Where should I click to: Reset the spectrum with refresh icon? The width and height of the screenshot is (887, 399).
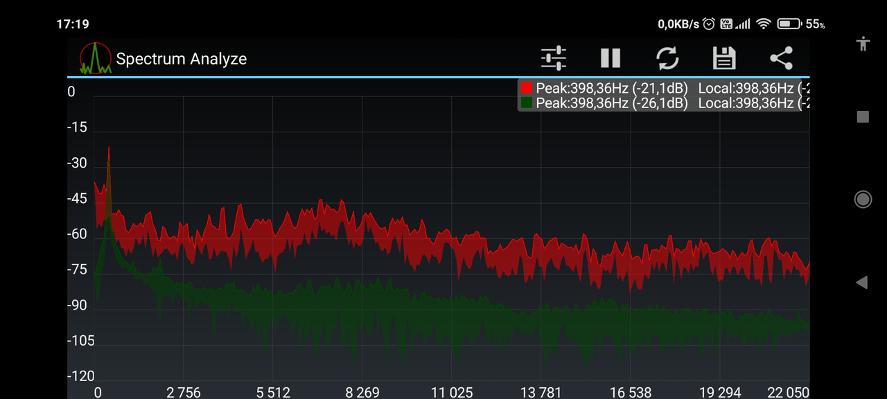(667, 57)
